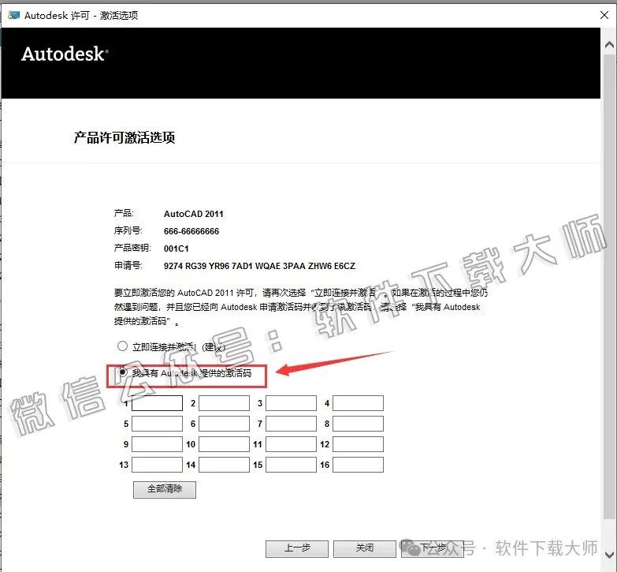617x572 pixels.
Task: Click activation code field 3
Action: point(291,403)
